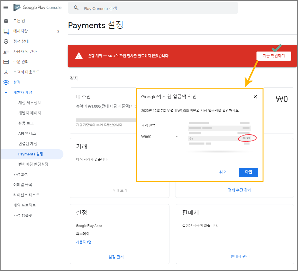
Task: Select the 사용자 및 권한 people icon
Action: pyautogui.click(x=6, y=52)
